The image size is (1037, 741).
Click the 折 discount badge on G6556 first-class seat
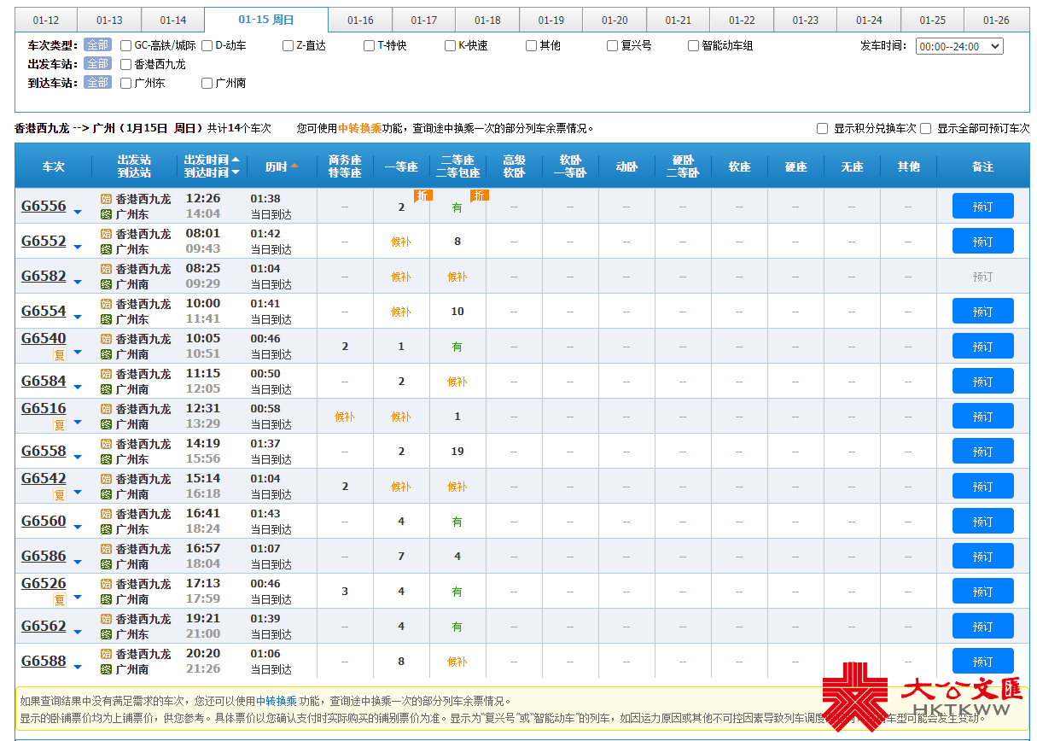click(423, 195)
